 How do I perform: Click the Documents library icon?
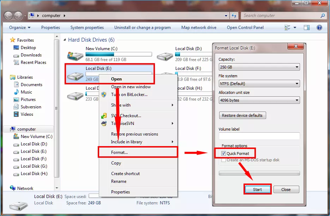click(x=16, y=84)
